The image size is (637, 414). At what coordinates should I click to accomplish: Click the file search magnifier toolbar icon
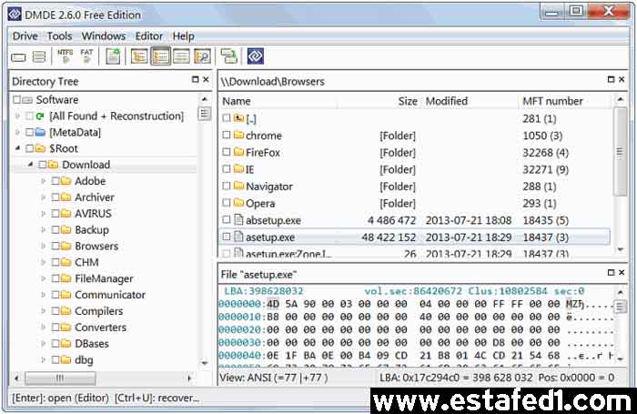(x=202, y=56)
